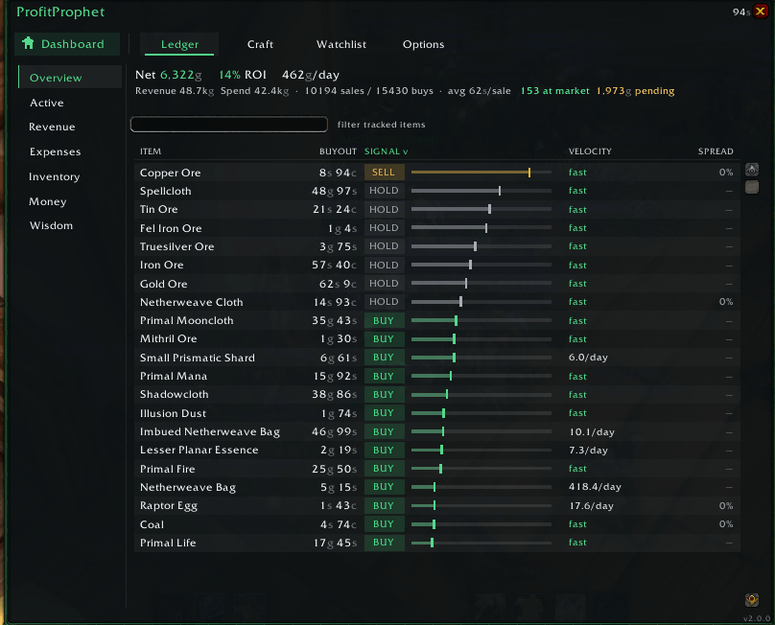775x625 pixels.
Task: Click the Dashboard button label
Action: point(73,44)
